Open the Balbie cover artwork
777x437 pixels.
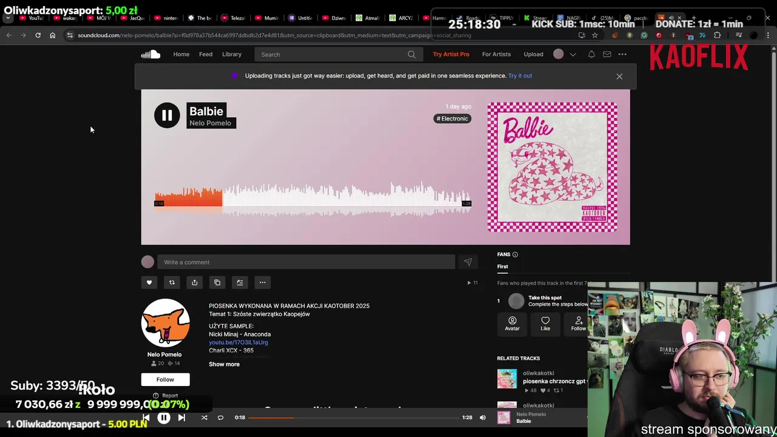(x=552, y=168)
